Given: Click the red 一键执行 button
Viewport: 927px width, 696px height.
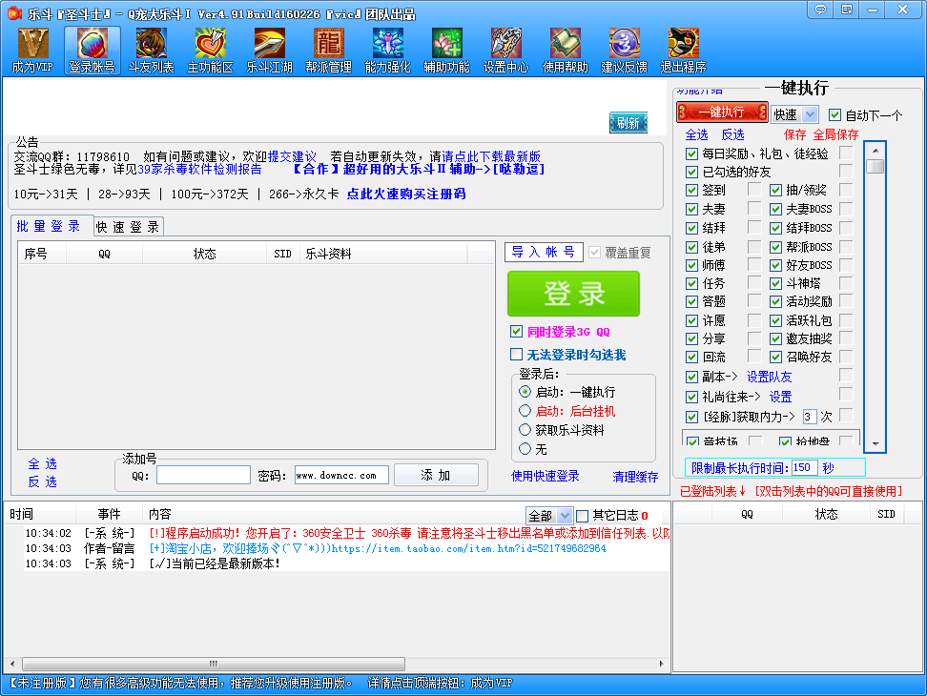Looking at the screenshot, I should pos(722,112).
